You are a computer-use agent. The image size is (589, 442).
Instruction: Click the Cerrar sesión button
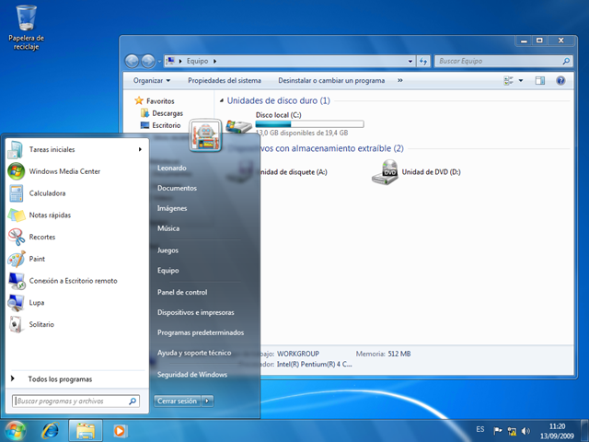177,401
